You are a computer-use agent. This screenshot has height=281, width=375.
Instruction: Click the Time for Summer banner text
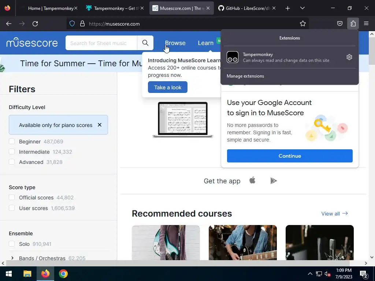(81, 63)
